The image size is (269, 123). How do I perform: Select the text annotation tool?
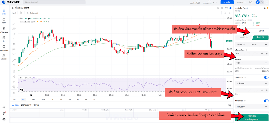coord(14,39)
